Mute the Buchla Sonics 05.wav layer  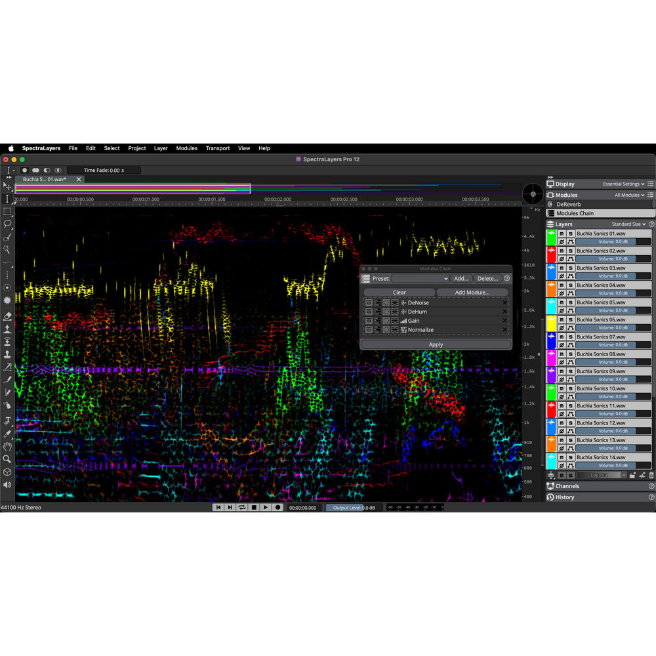pyautogui.click(x=562, y=302)
